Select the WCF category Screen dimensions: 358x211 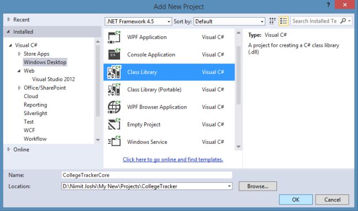(29, 130)
